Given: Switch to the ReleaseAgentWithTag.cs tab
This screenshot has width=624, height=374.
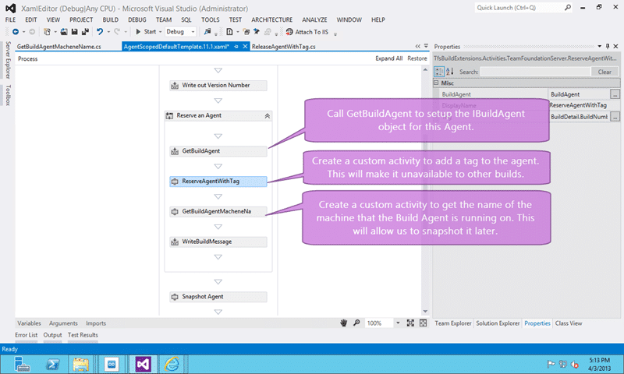Looking at the screenshot, I should point(284,47).
